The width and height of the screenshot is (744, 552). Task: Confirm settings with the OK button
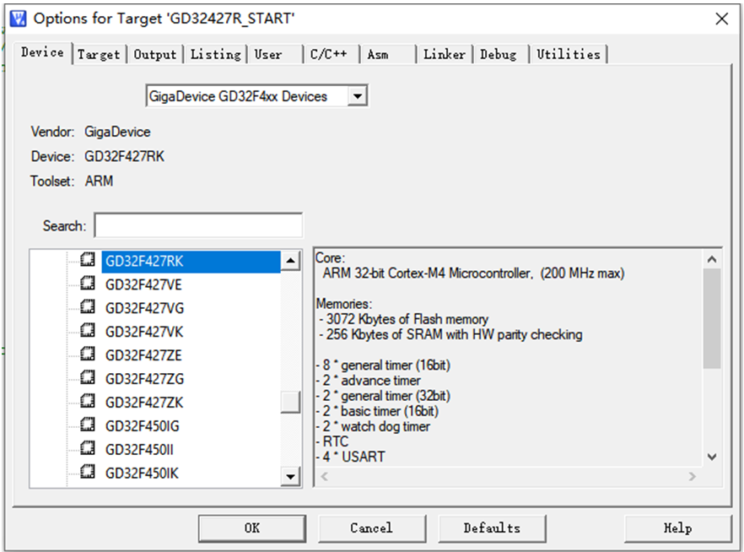click(251, 528)
